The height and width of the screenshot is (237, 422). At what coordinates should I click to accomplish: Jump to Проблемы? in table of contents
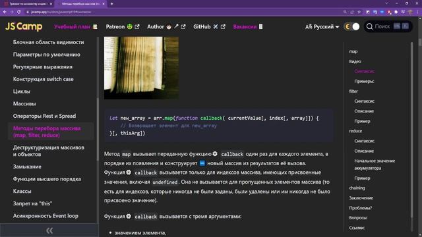pos(361,208)
